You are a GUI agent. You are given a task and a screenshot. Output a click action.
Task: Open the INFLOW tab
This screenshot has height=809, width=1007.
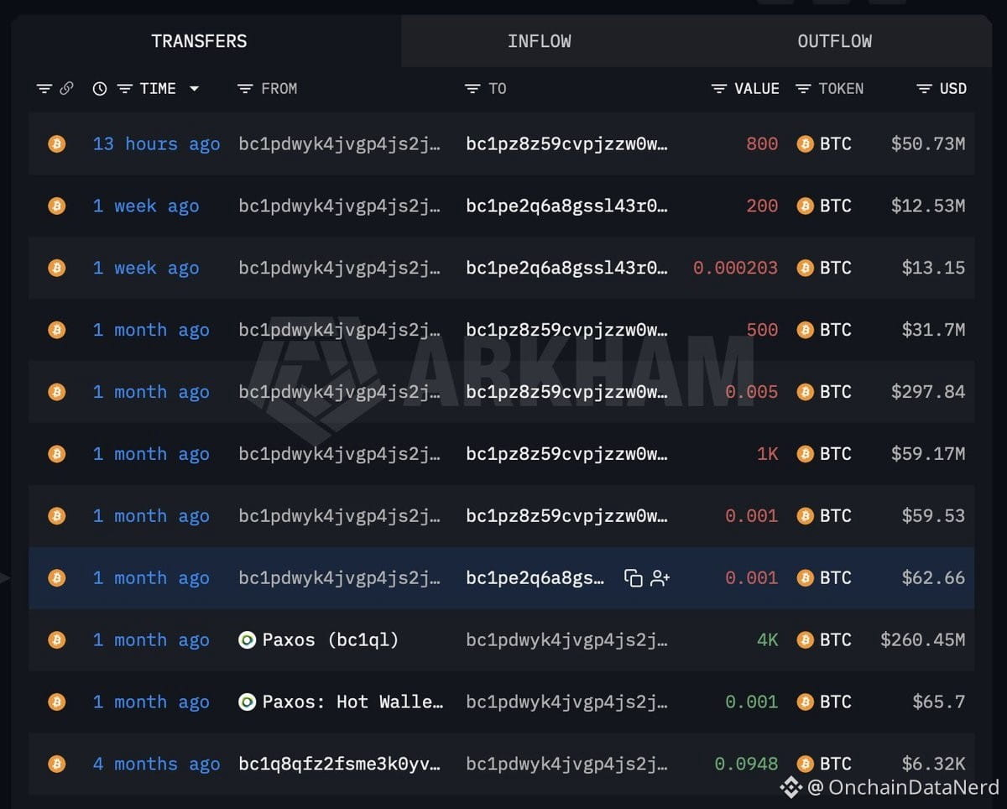coord(540,41)
